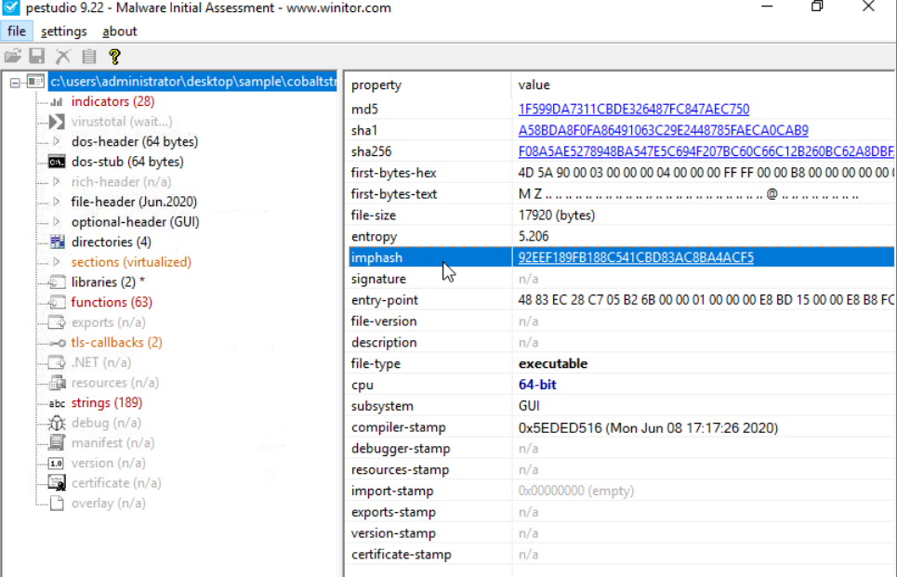This screenshot has width=897, height=577.
Task: Expand the sections (virtualized) node
Action: tap(57, 262)
